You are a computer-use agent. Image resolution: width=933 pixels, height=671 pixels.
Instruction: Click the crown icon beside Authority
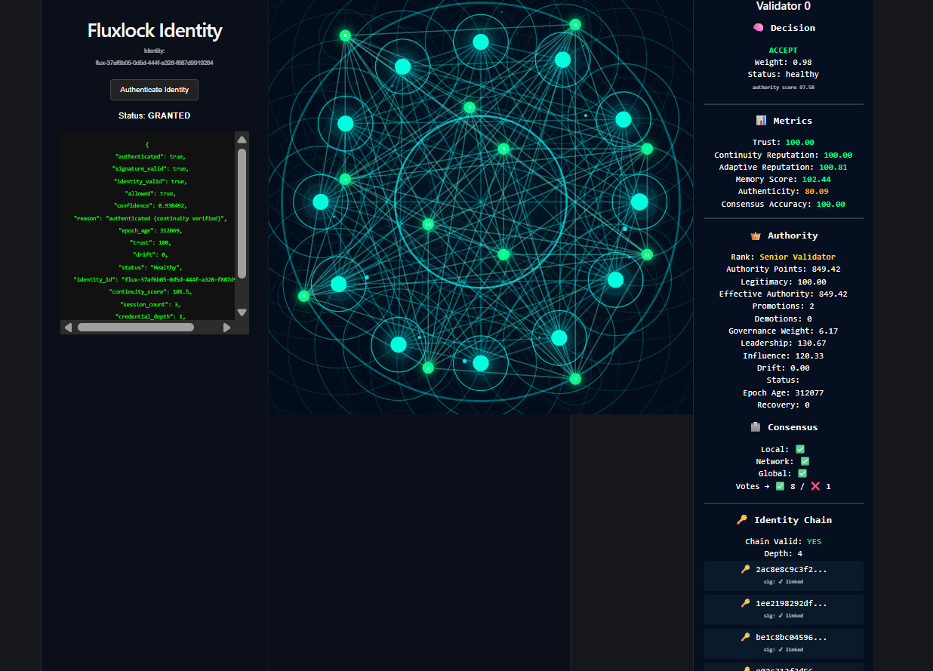[x=756, y=235]
